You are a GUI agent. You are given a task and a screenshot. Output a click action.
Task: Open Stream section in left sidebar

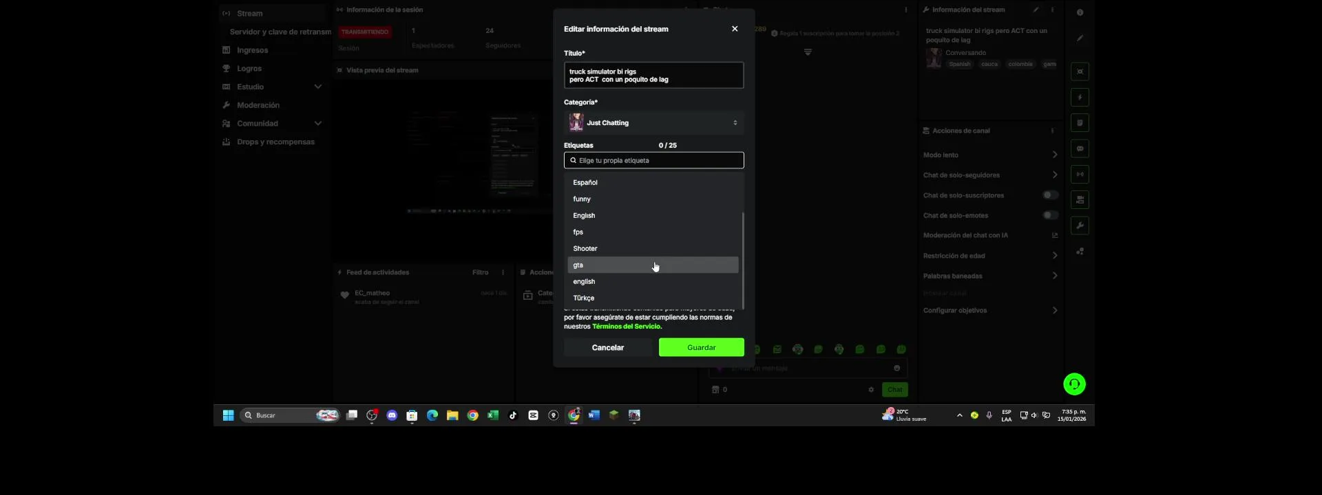click(272, 13)
